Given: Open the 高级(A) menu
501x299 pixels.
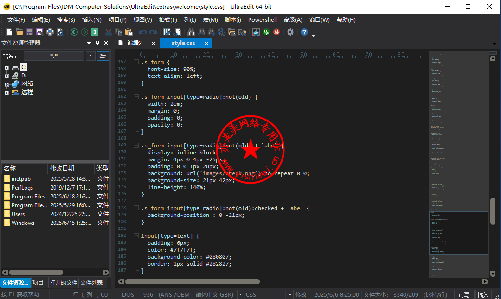Looking at the screenshot, I should (293, 20).
